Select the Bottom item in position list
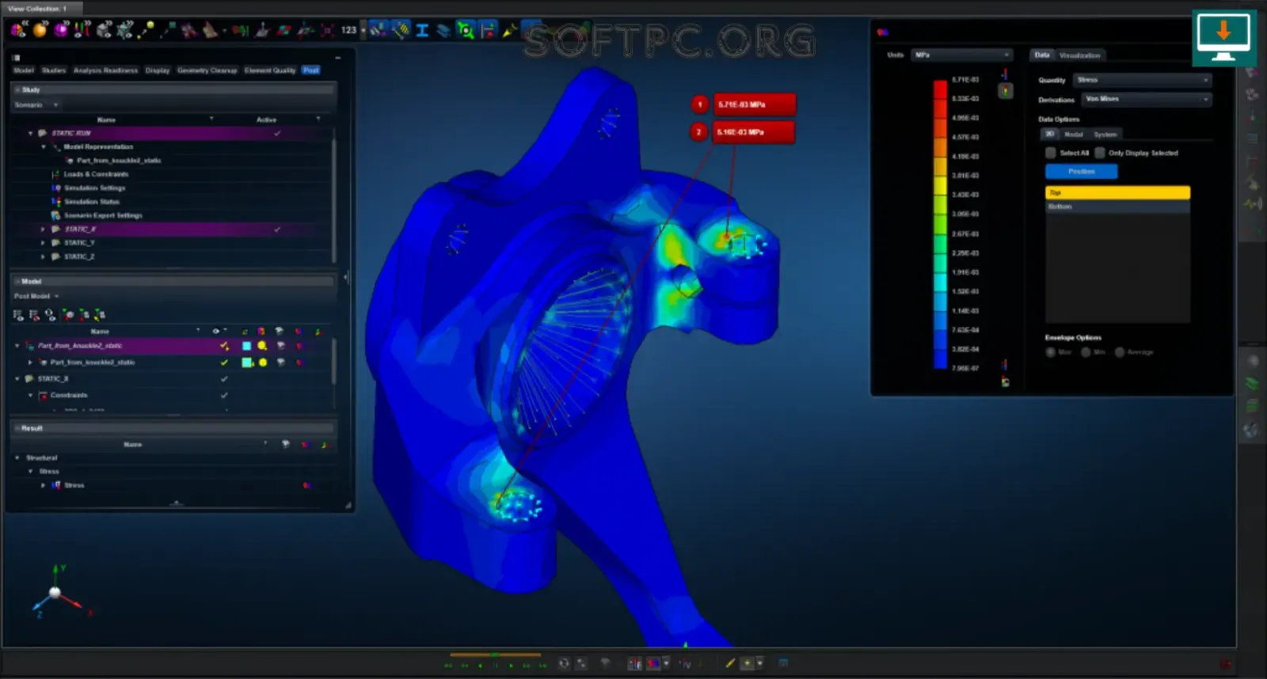 coord(1117,207)
